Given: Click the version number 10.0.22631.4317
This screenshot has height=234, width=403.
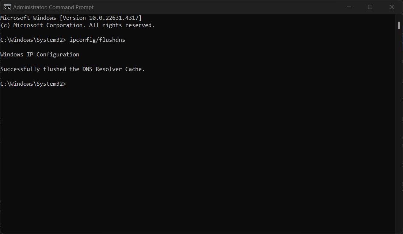Looking at the screenshot, I should 114,18.
